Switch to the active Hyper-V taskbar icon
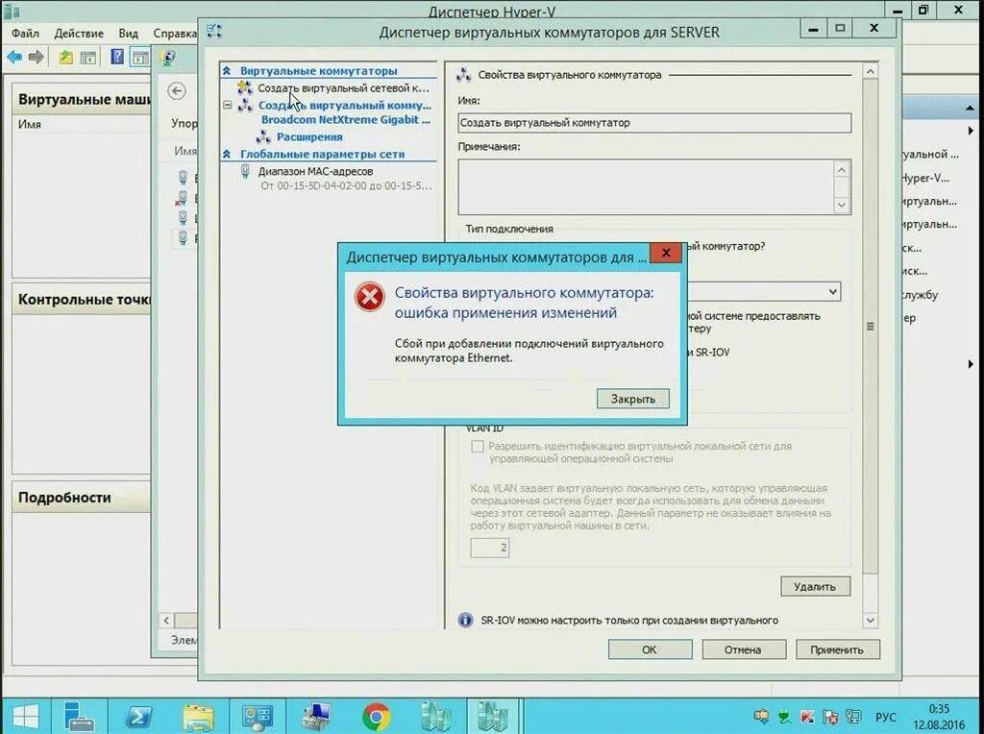 493,716
